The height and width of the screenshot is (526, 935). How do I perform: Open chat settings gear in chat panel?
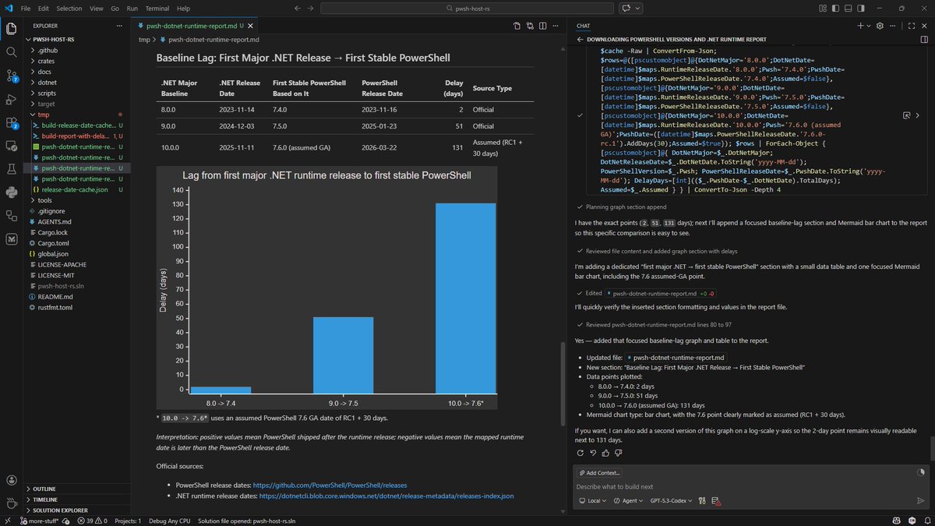pyautogui.click(x=880, y=26)
